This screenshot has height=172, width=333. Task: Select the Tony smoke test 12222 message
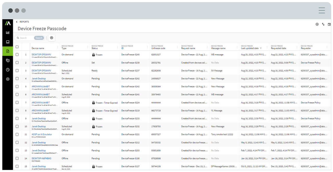(222, 135)
